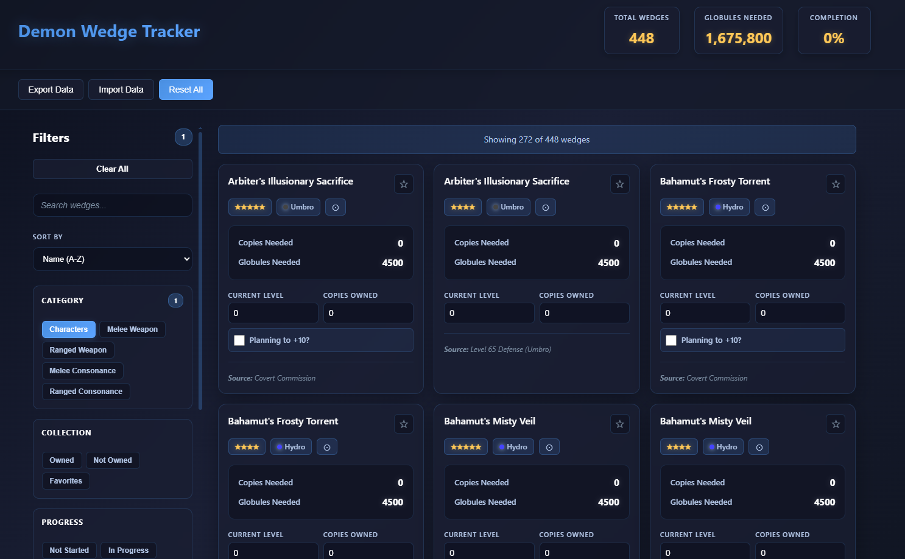Enable the Ranged Consonance filter
Screen dimensions: 905x559
tap(86, 392)
